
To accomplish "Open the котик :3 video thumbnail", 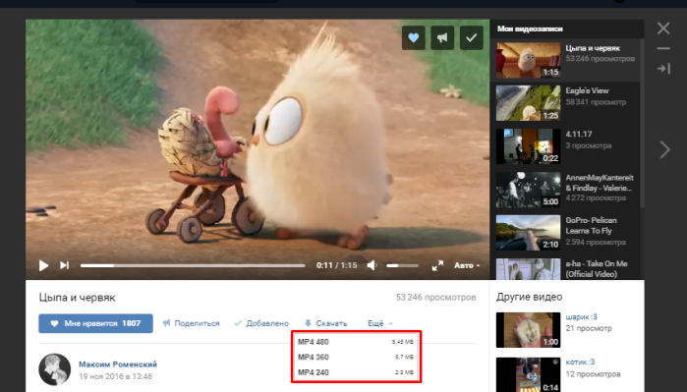I will point(528,374).
